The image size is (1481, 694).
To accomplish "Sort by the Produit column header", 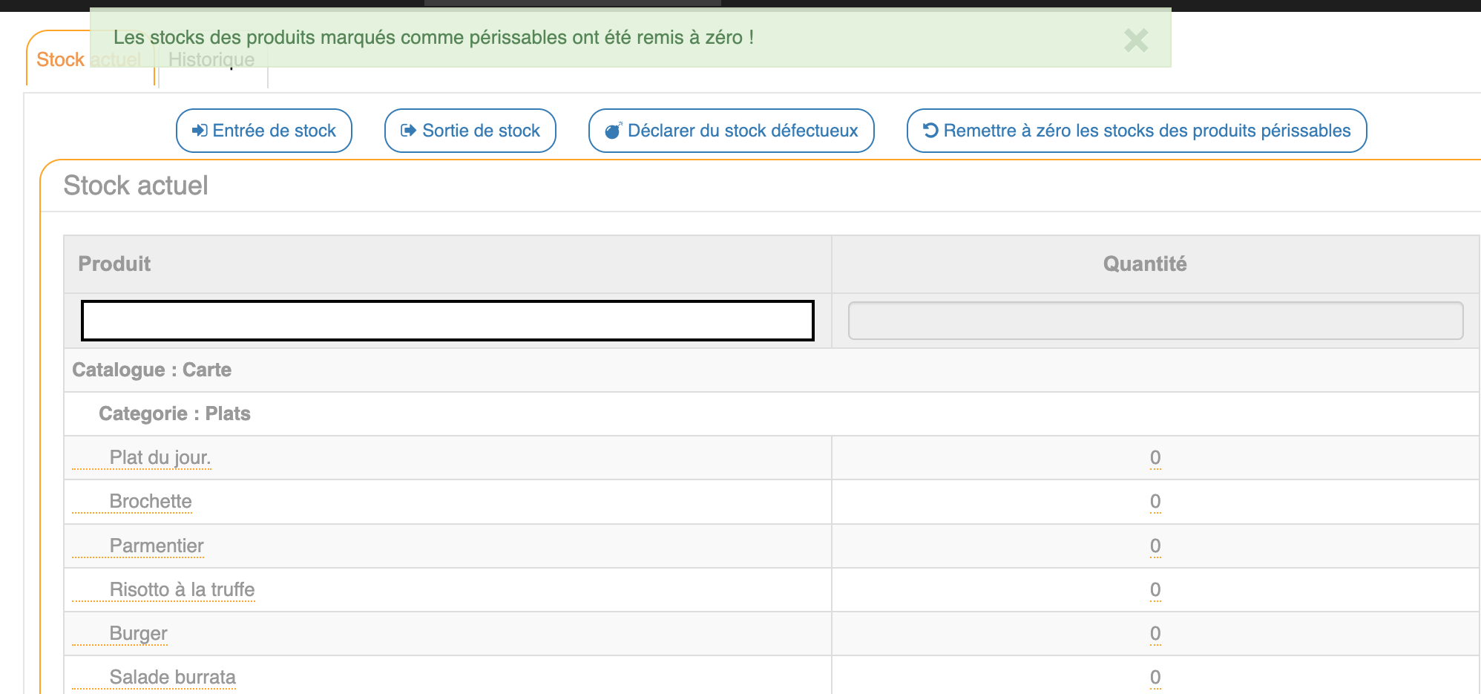I will (114, 264).
